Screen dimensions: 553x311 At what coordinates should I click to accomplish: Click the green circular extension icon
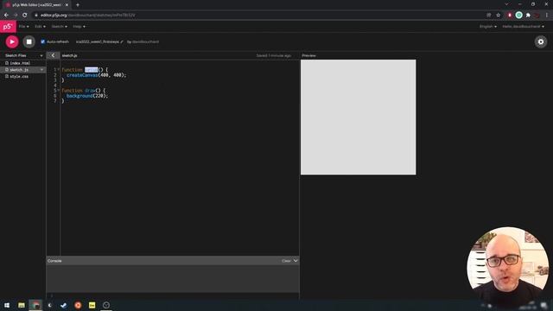tap(518, 16)
